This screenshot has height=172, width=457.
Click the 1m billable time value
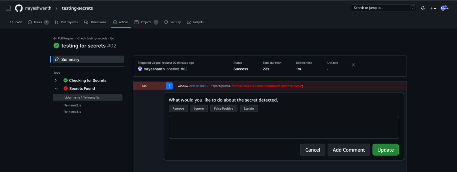298,69
